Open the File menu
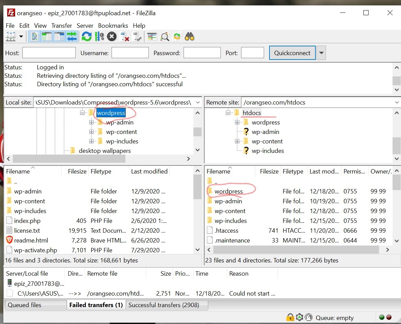Screen dimensions: 401x324 click(10, 26)
